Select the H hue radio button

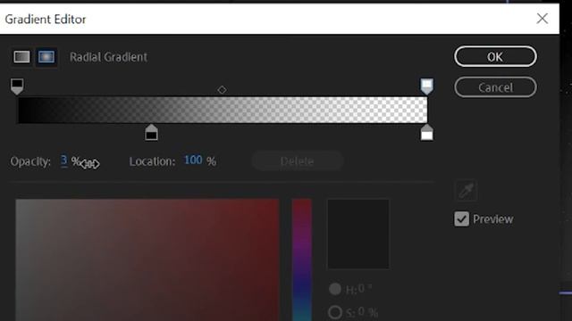[334, 289]
